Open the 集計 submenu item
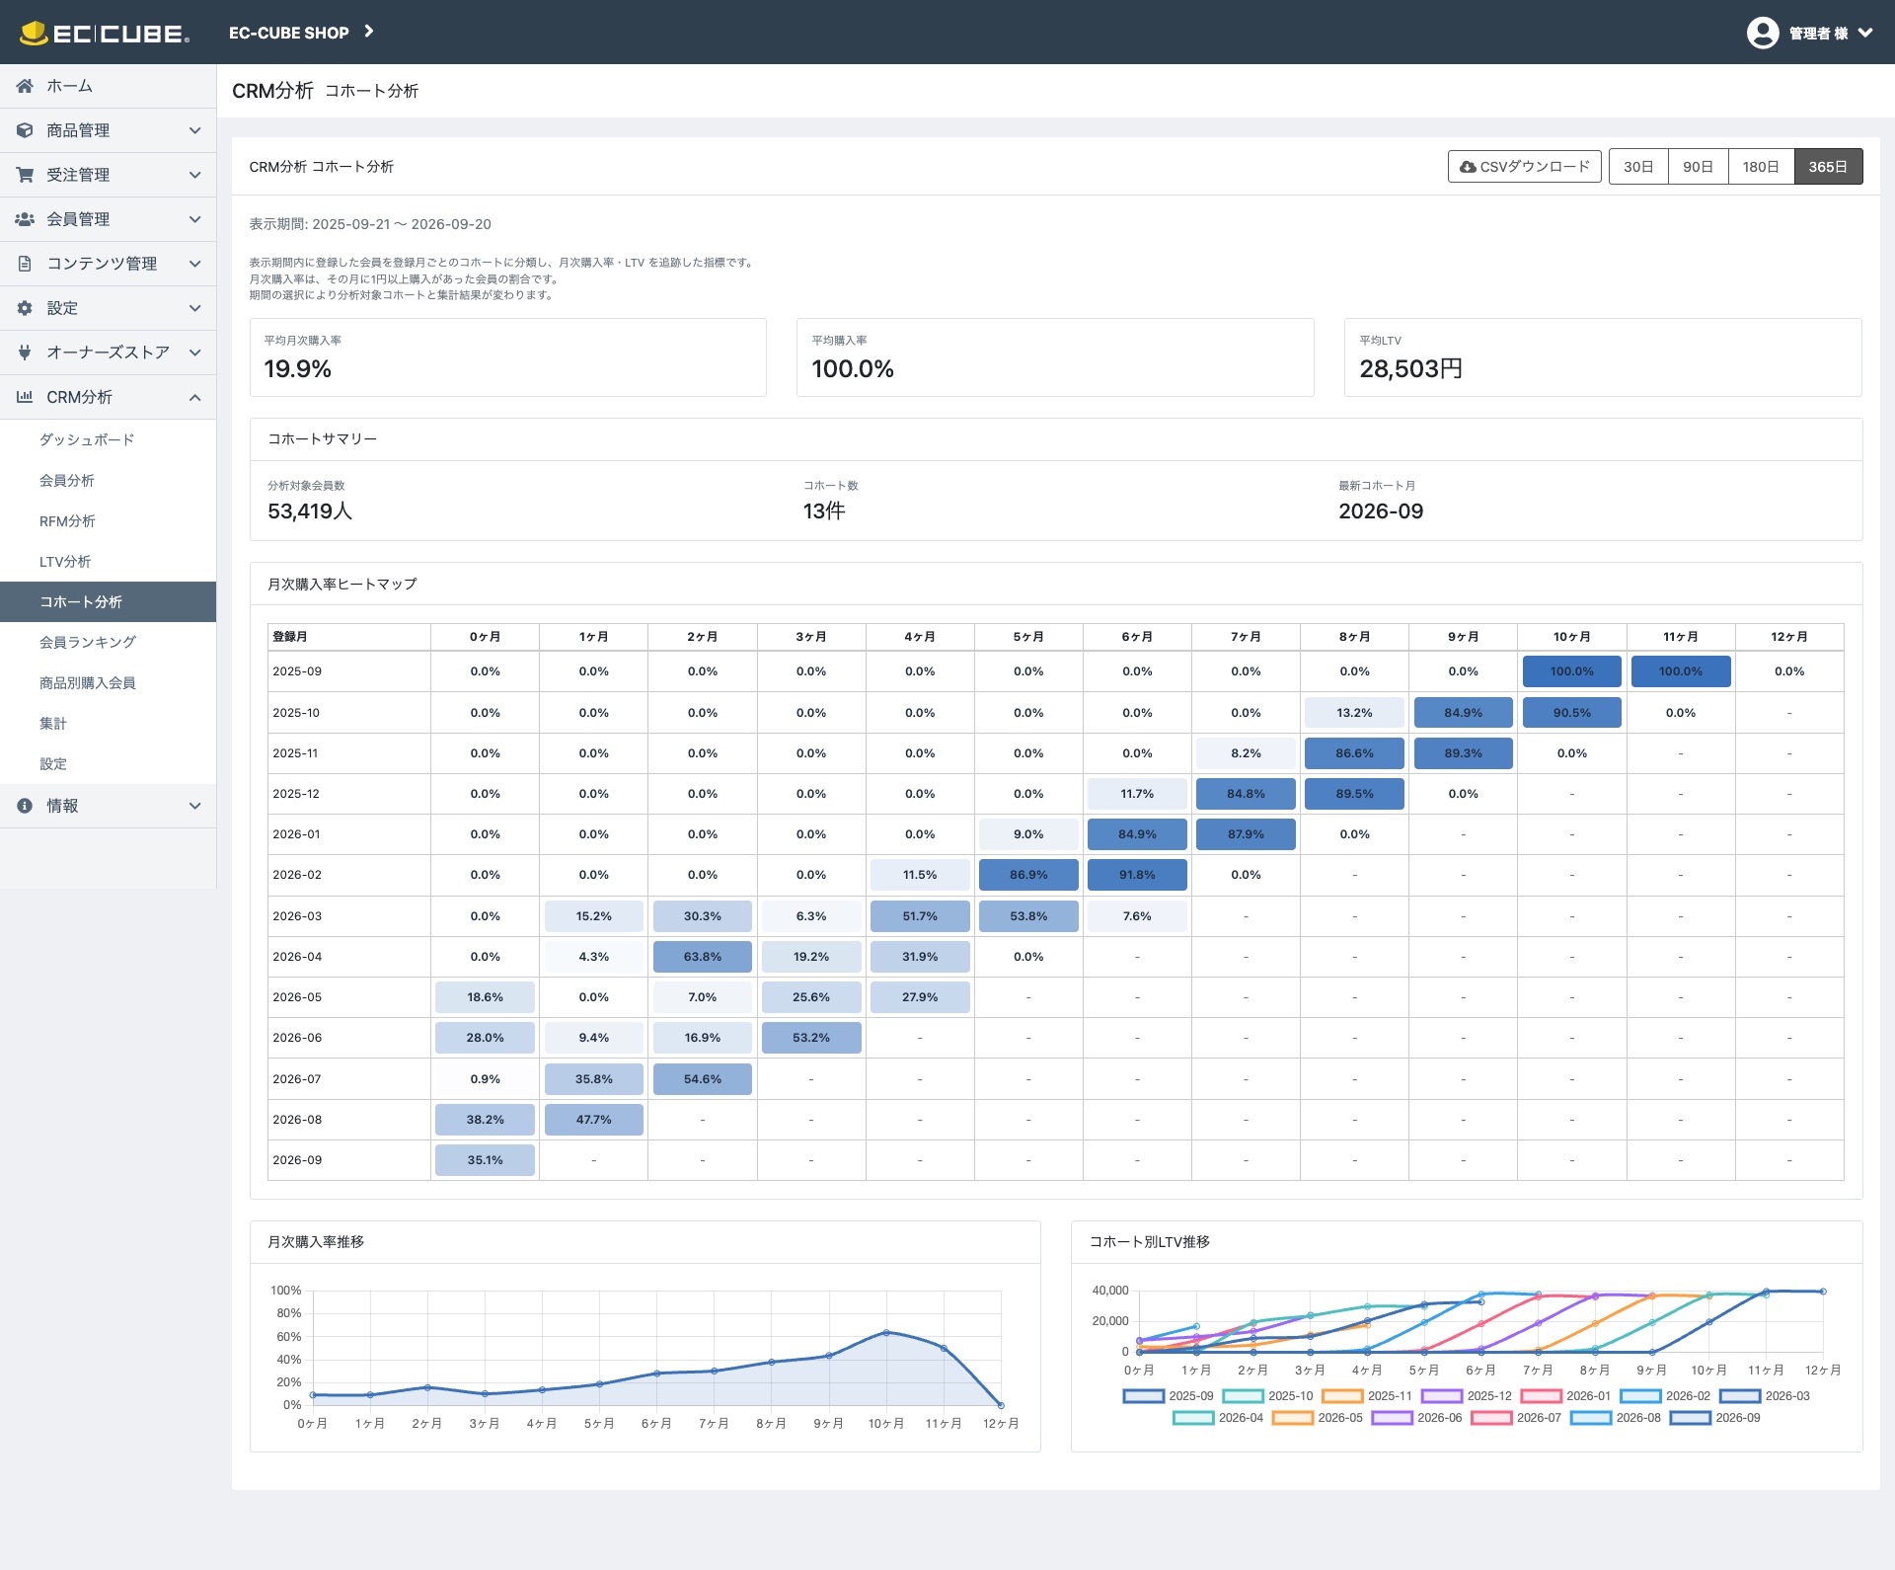The image size is (1895, 1570). (53, 723)
